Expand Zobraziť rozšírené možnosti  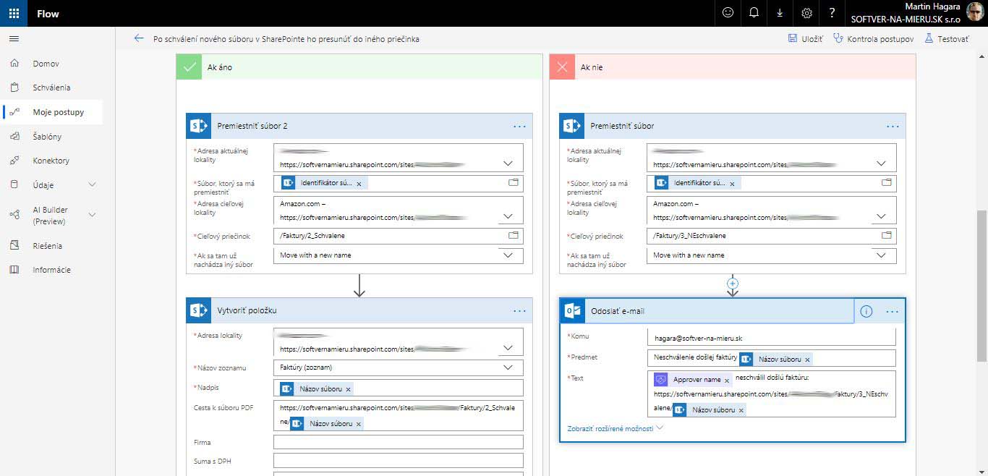[616, 428]
